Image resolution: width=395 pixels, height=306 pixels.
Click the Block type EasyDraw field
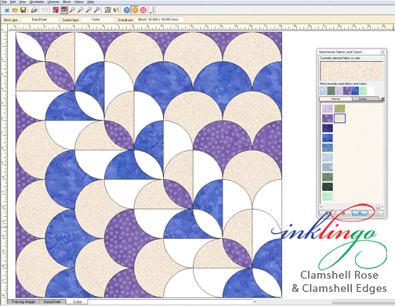39,20
